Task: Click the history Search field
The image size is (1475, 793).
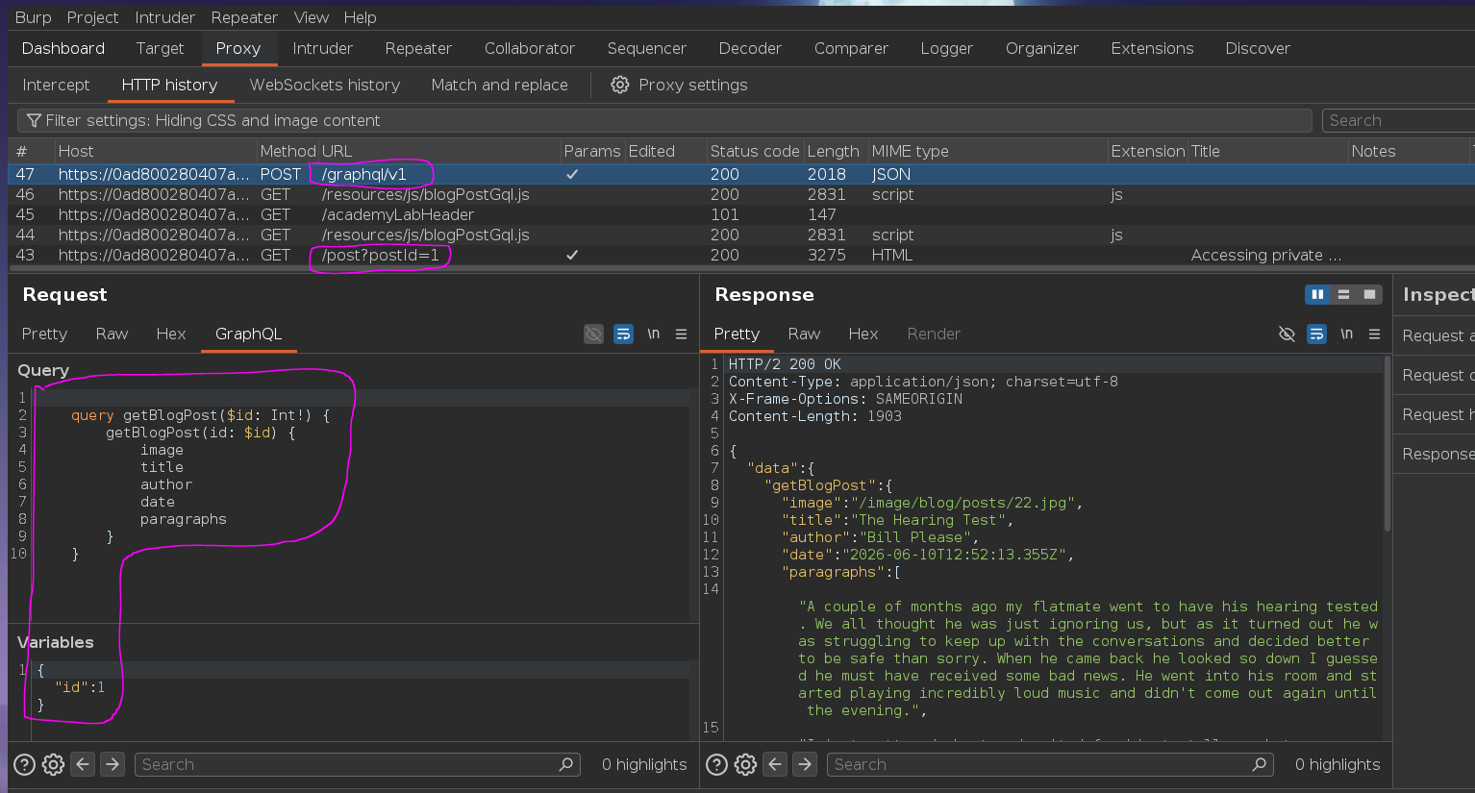Action: click(x=1398, y=120)
